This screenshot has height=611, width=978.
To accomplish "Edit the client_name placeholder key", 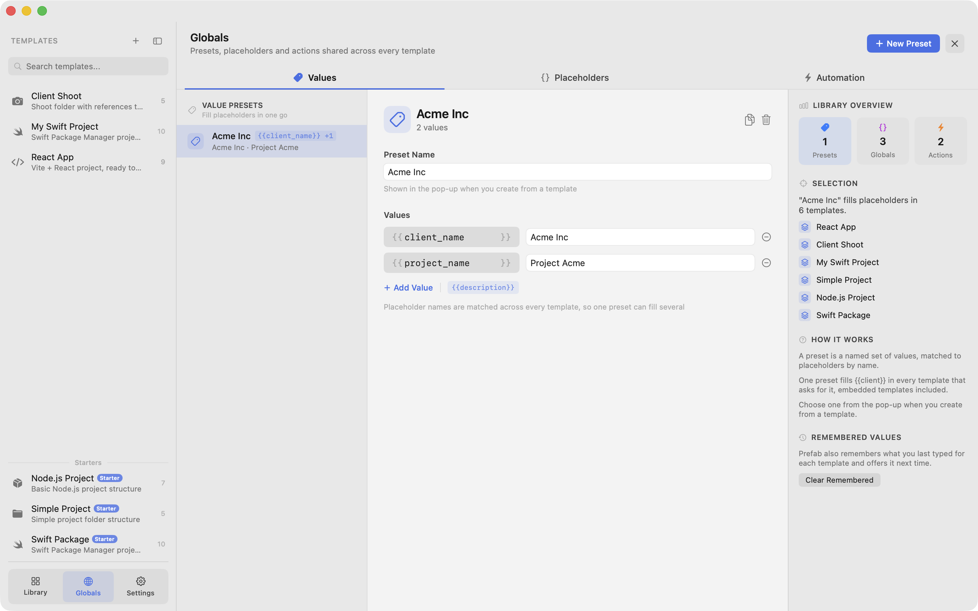I will tap(451, 237).
